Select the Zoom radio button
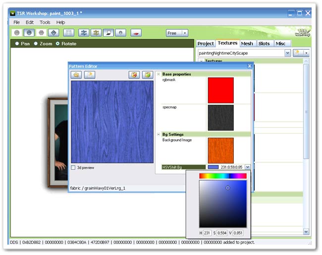This screenshot has height=255, width=322. click(36, 44)
